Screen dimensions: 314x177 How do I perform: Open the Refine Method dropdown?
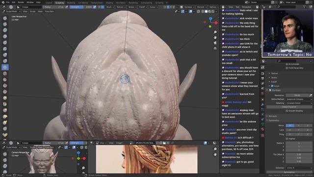299,99
